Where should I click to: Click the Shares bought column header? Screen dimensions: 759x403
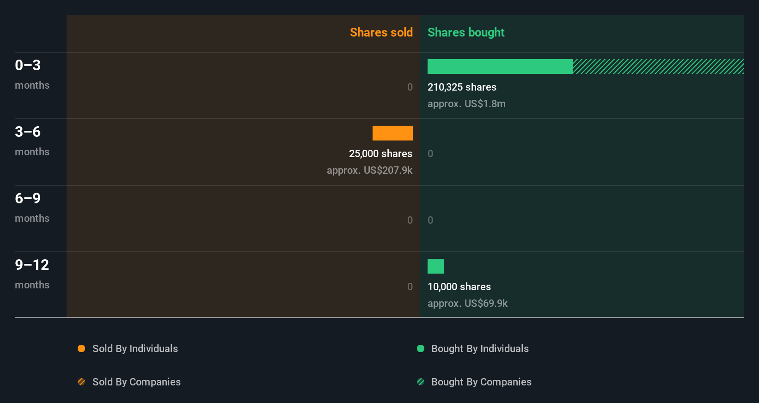point(466,32)
